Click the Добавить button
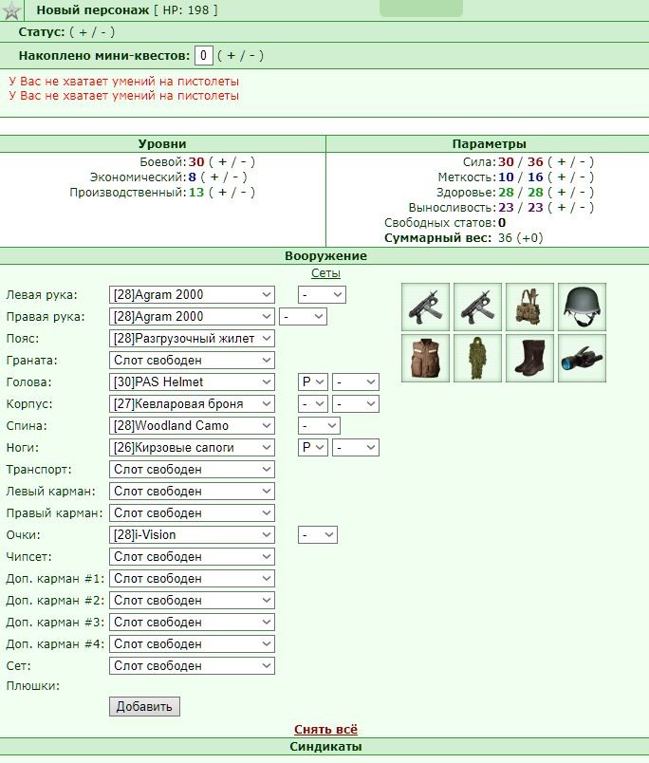The width and height of the screenshot is (649, 763). [x=144, y=707]
